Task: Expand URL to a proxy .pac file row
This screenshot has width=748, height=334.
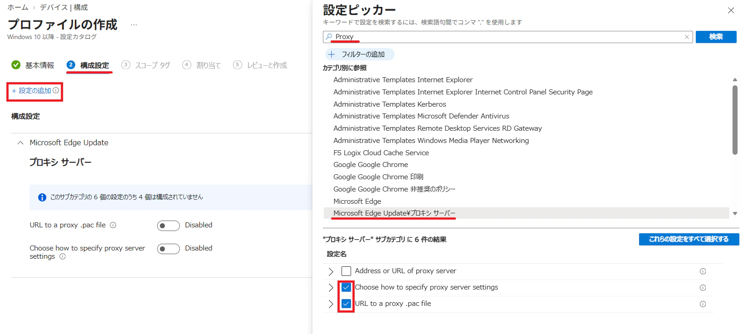Action: (x=331, y=304)
